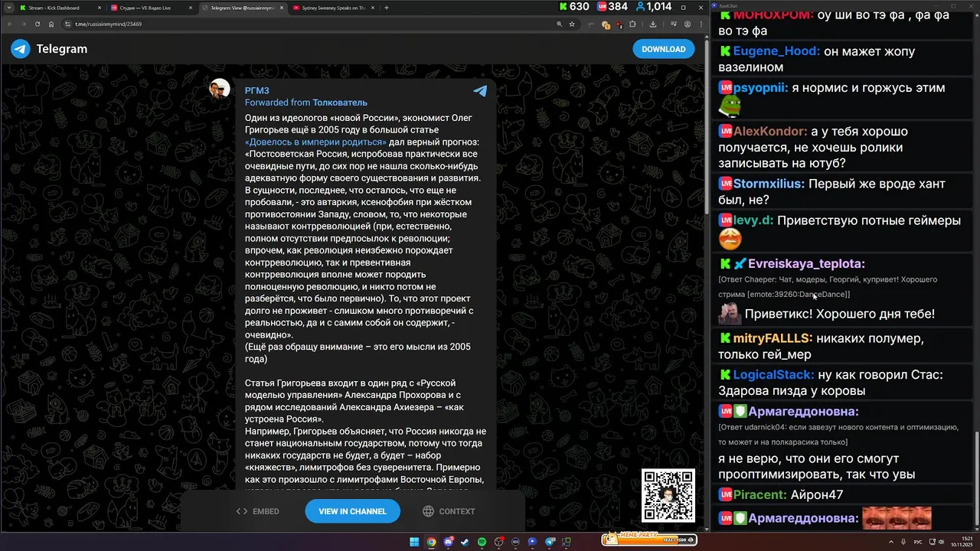The height and width of the screenshot is (551, 980).
Task: Switch the РУС keyboard language indicator
Action: (918, 541)
